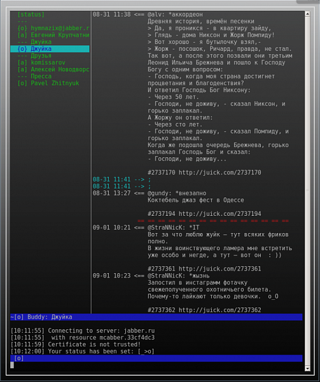
Task: Select highlighted '{o} Джуйка' buddy row
Action: coord(50,49)
